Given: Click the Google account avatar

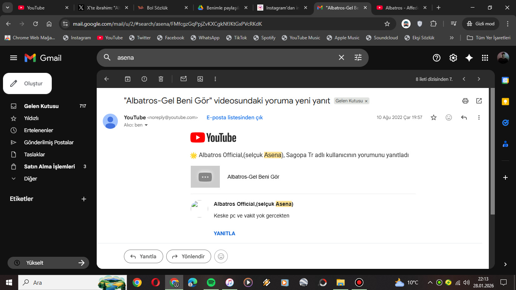Looking at the screenshot, I should [503, 58].
